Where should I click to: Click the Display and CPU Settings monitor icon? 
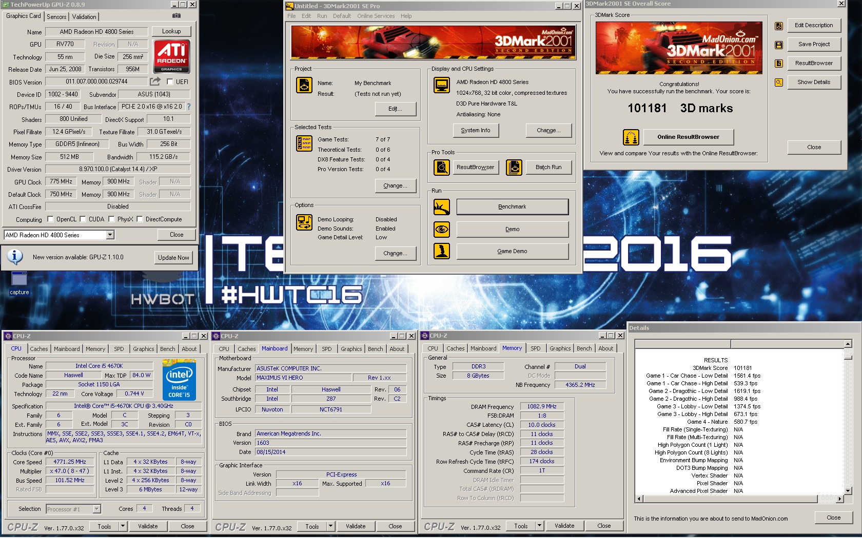[x=442, y=85]
